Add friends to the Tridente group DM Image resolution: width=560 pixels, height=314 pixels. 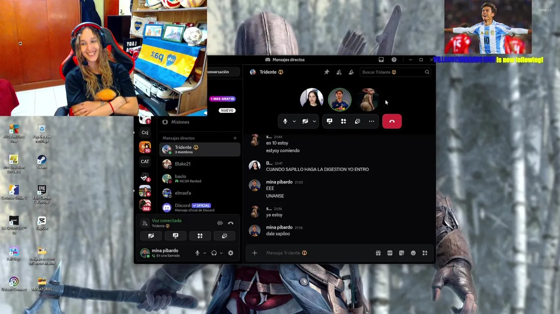(339, 72)
